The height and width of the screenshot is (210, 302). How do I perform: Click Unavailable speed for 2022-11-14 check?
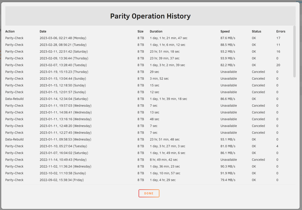coord(229,160)
